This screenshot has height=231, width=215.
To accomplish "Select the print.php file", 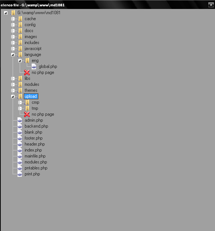I will 32,174.
